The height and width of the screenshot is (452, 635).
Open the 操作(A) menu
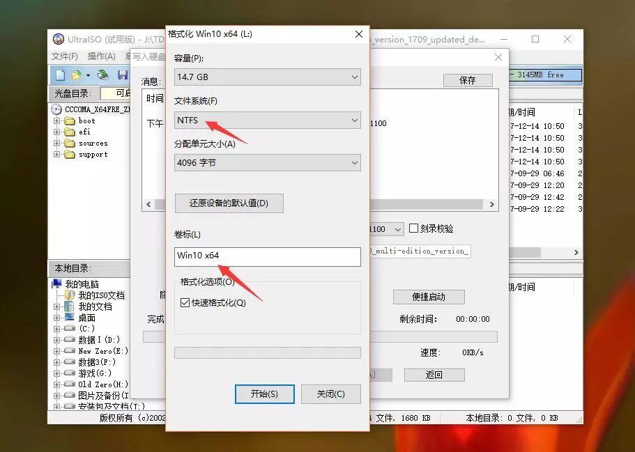(x=102, y=56)
